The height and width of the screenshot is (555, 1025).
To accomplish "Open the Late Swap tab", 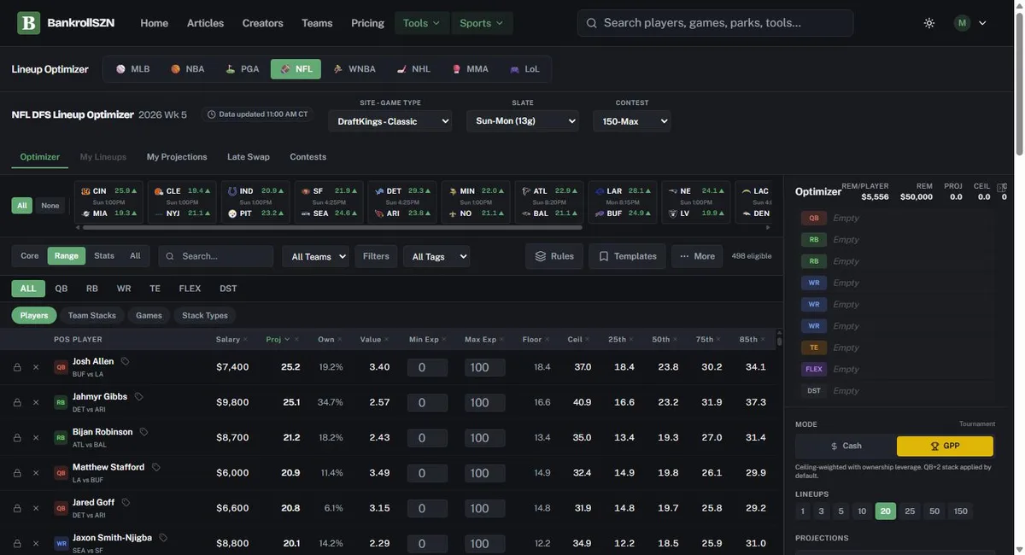I will coord(249,157).
